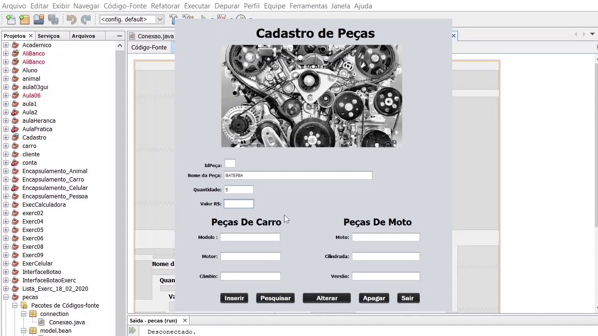Expand the Academico project node
This screenshot has width=598, height=336.
click(6, 45)
